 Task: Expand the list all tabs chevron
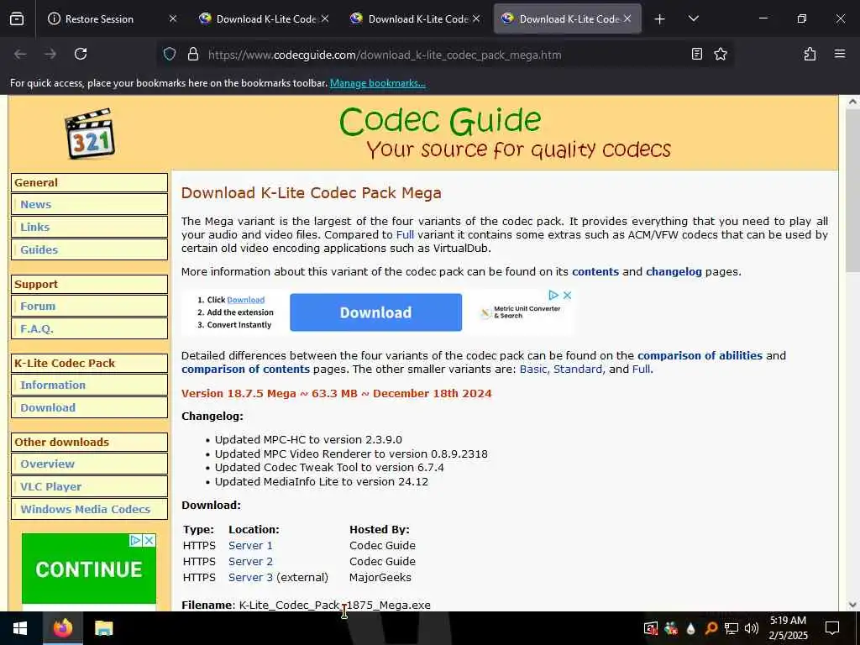click(693, 18)
